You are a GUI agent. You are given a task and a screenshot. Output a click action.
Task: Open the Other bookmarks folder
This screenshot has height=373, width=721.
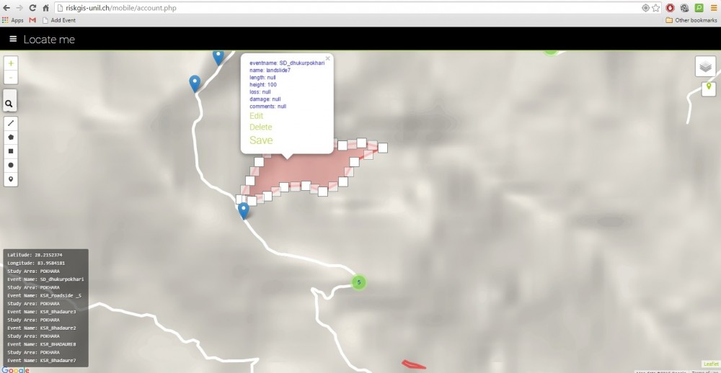tap(691, 20)
